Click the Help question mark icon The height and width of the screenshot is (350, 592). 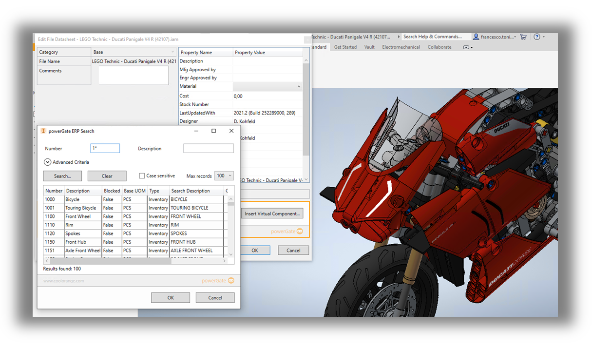point(537,37)
